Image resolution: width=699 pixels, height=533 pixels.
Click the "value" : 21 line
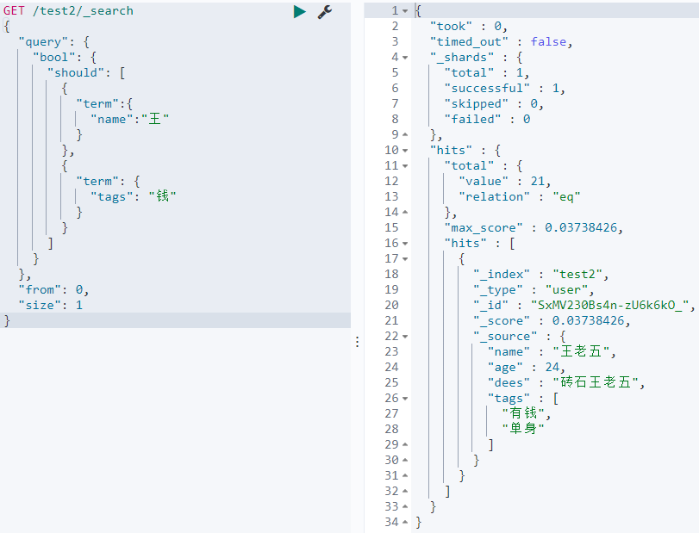tap(504, 181)
